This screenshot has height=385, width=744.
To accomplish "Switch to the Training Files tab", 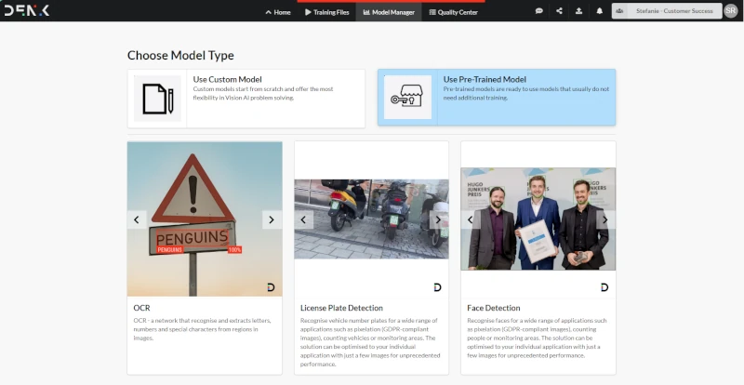I will [x=326, y=12].
